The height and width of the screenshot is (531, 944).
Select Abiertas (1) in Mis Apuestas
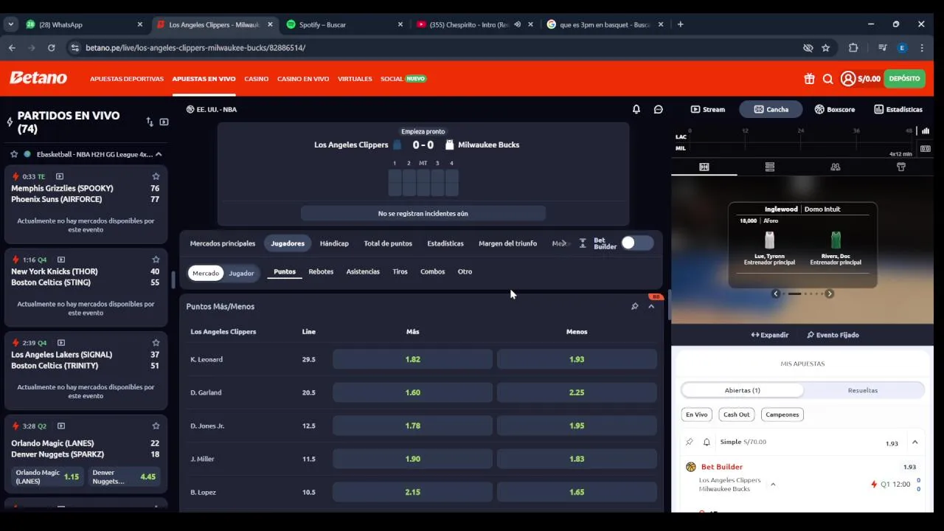[743, 390]
